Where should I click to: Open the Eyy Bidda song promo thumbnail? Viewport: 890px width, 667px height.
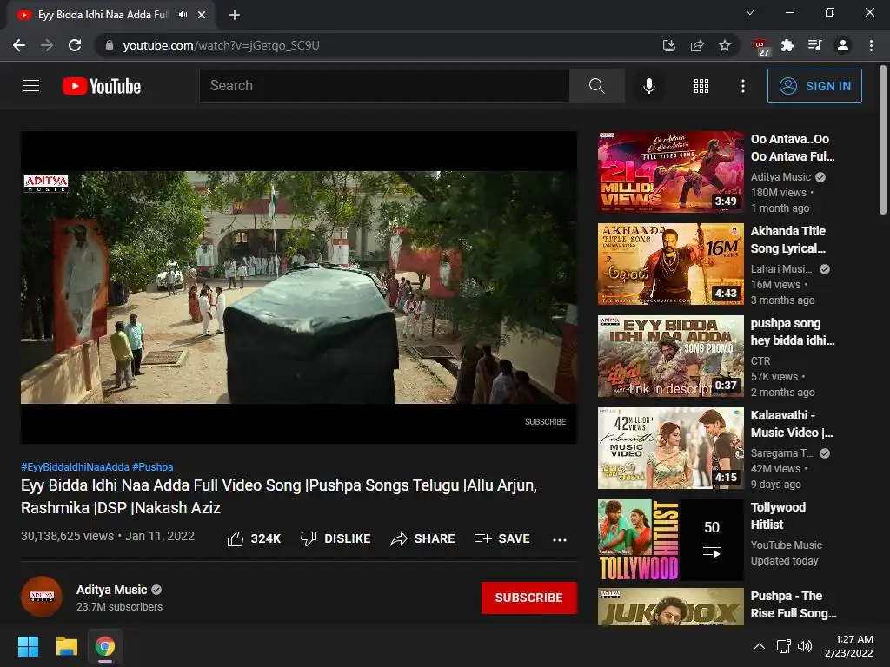pos(670,355)
